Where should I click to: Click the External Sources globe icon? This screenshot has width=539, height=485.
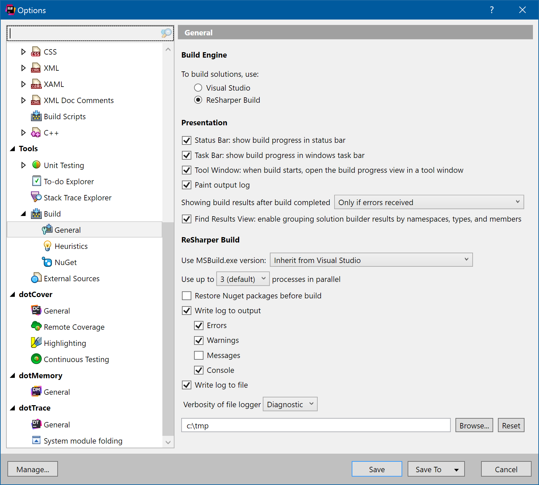pyautogui.click(x=36, y=278)
